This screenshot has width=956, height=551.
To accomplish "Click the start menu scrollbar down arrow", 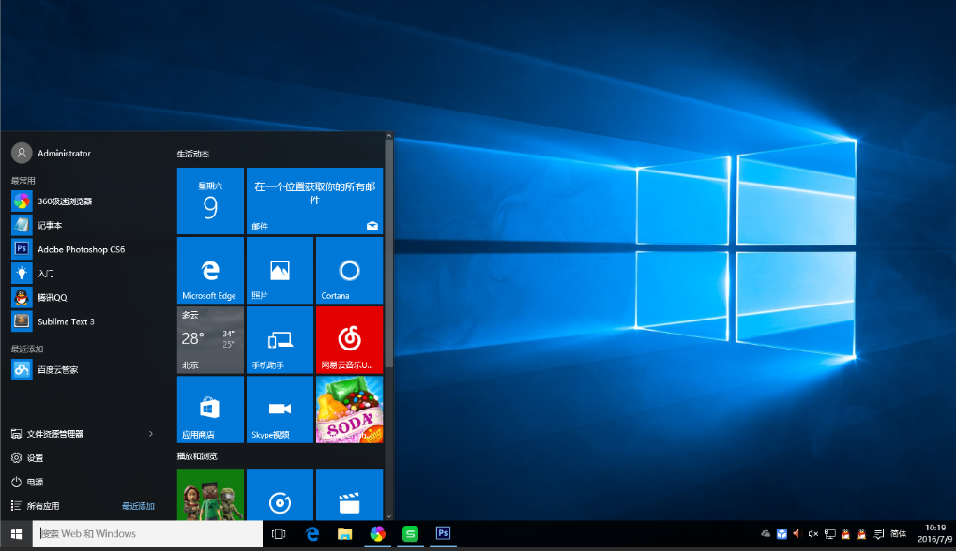I will coord(388,514).
